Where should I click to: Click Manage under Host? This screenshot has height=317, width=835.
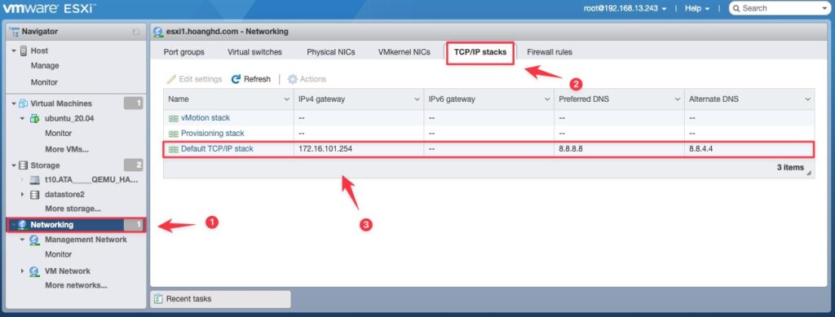pyautogui.click(x=45, y=66)
